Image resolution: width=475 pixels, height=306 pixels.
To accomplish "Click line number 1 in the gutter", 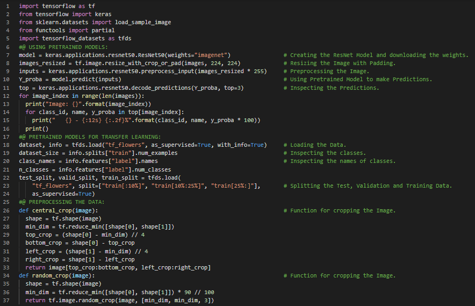I will tap(8, 6).
